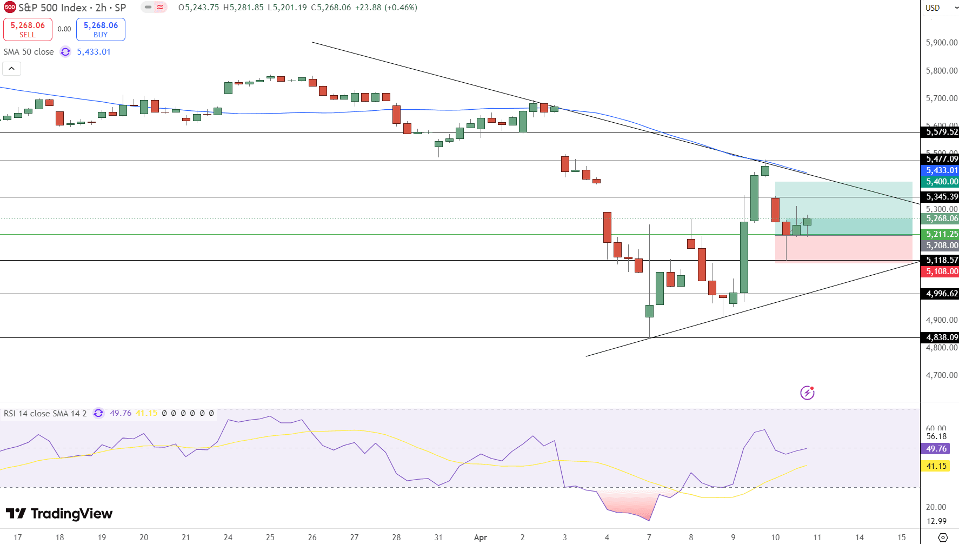The height and width of the screenshot is (544, 959).
Task: Click the red approximate-data warning icon
Action: click(x=161, y=8)
